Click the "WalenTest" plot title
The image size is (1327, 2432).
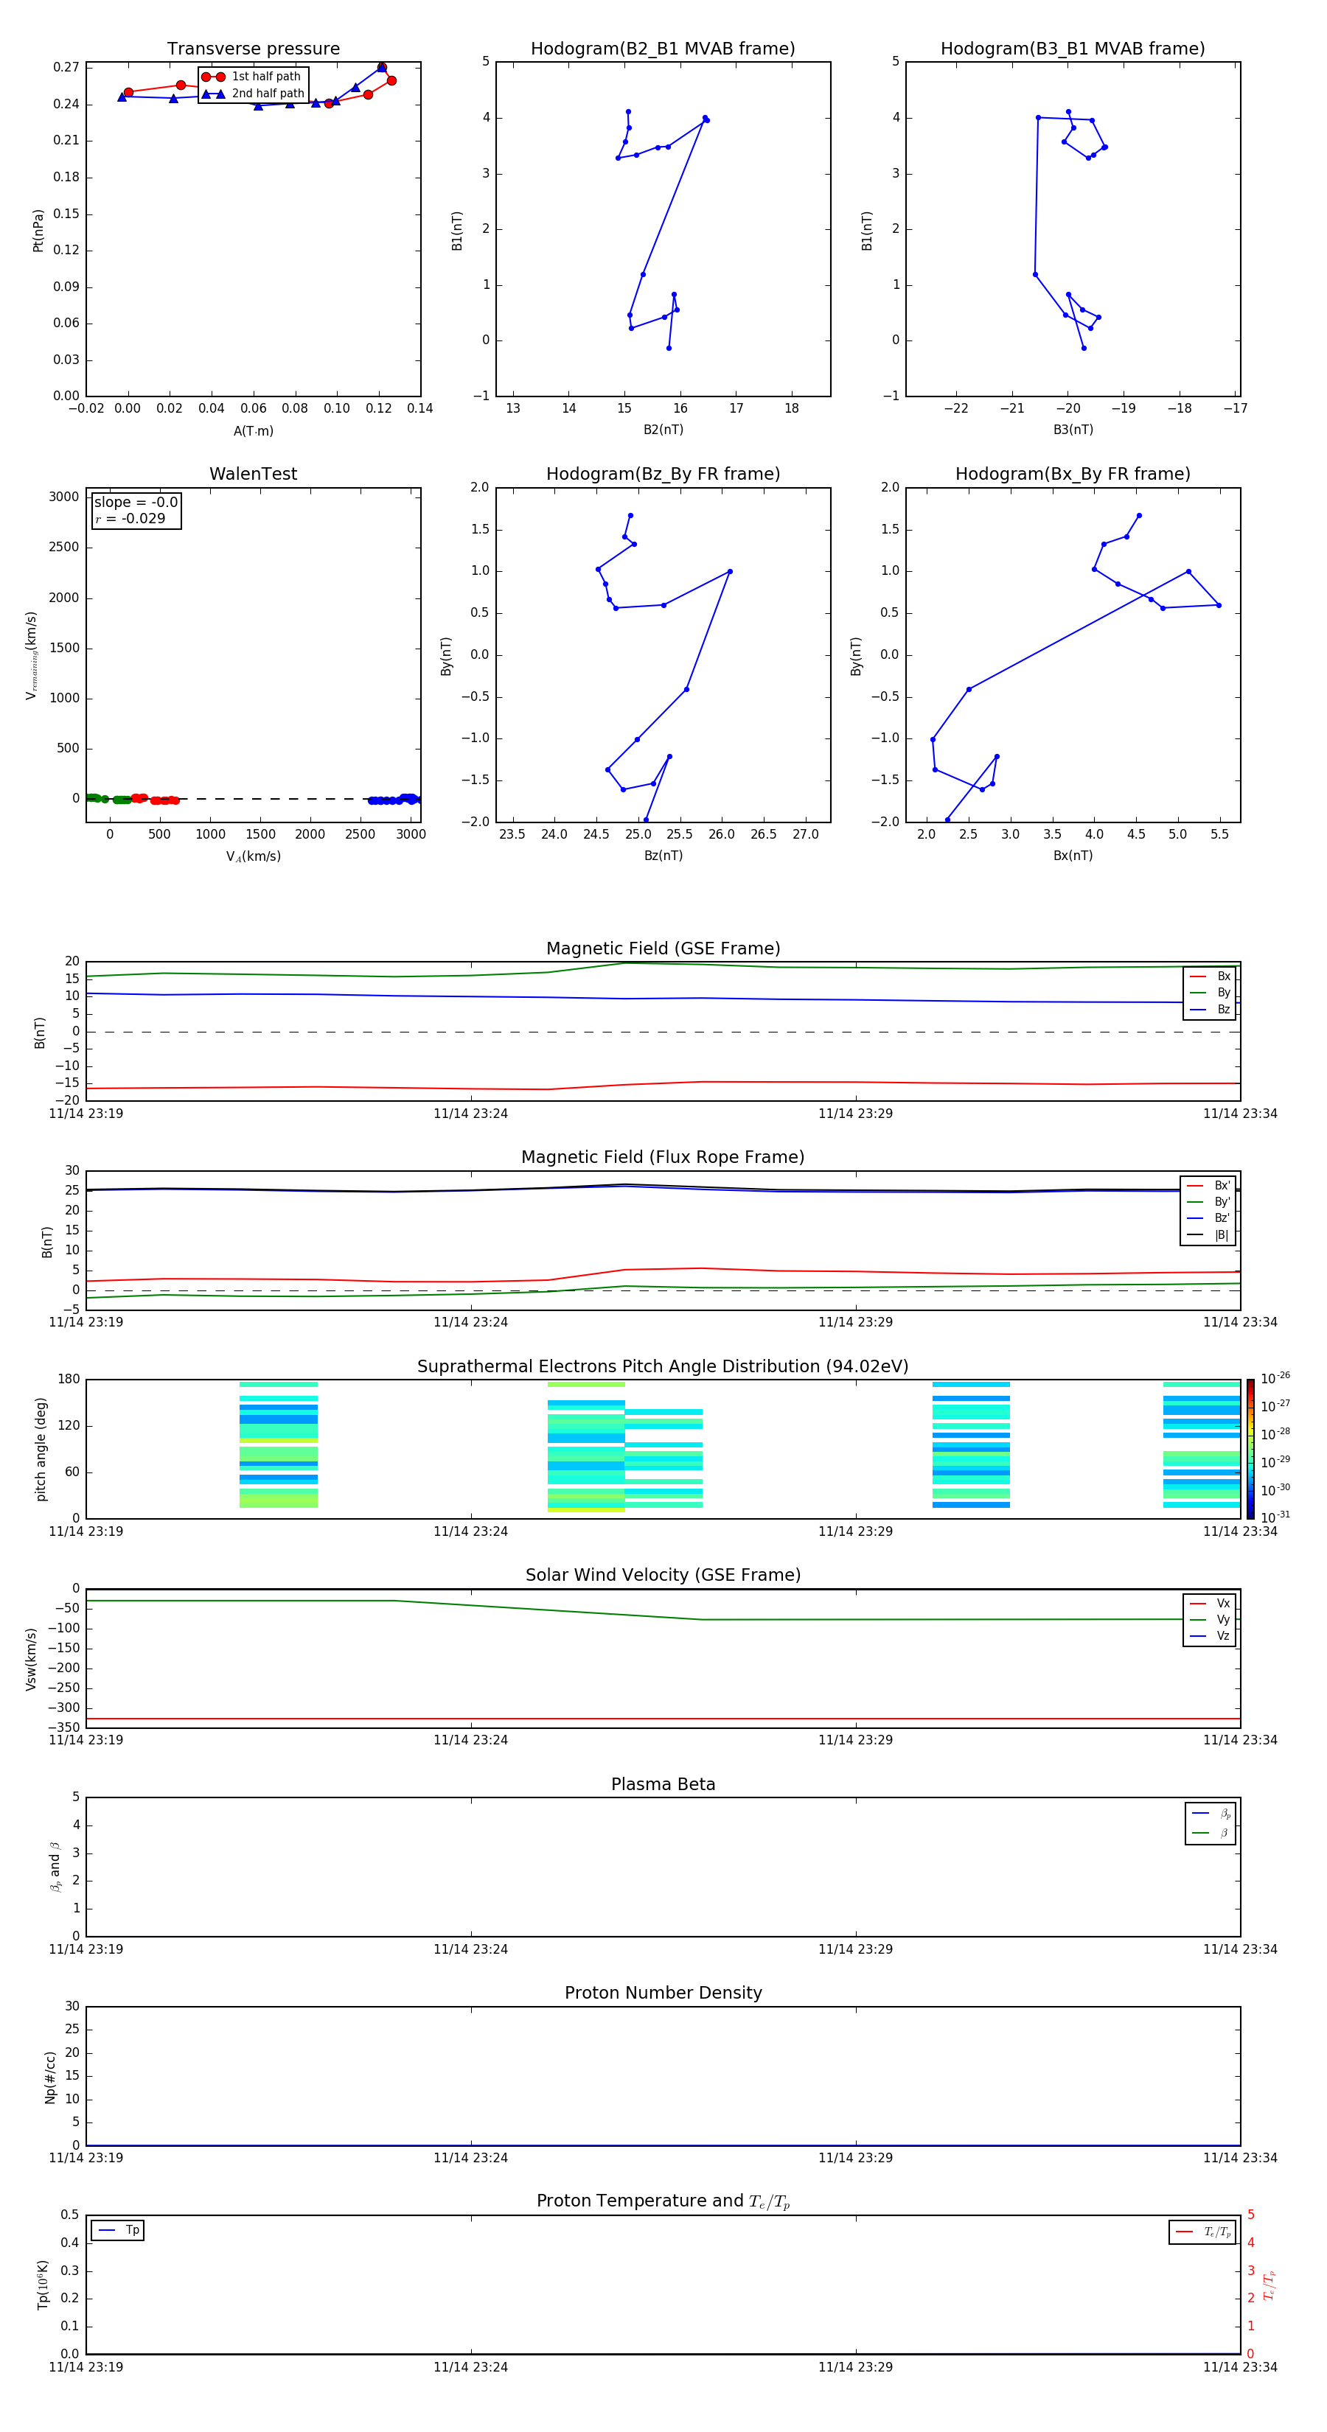click(253, 474)
